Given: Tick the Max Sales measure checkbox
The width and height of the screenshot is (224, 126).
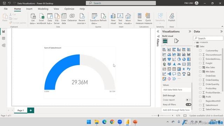Looking at the screenshot, I should coord(200,67).
